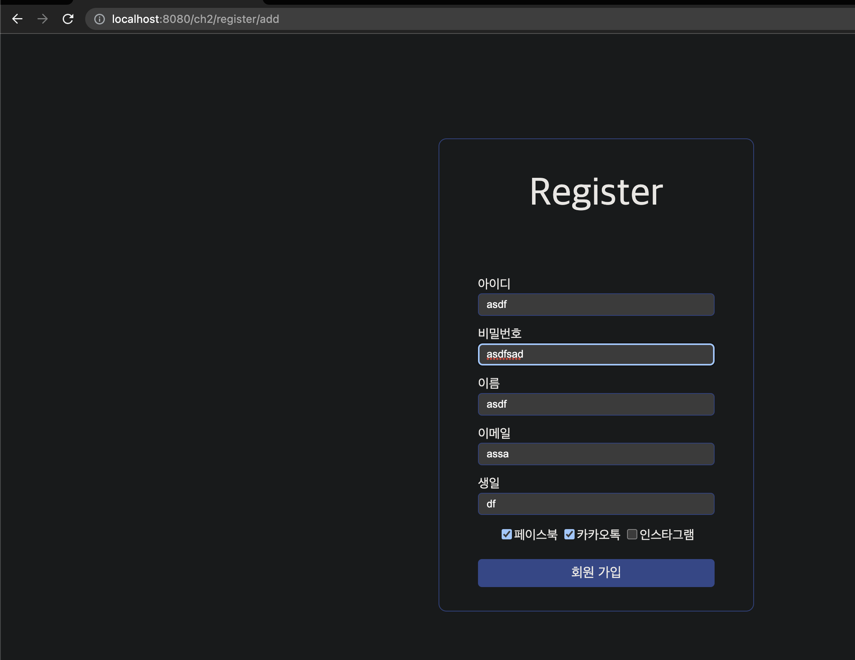Screen dimensions: 855x660
Task: Reload the page with refresh icon
Action: pos(68,19)
